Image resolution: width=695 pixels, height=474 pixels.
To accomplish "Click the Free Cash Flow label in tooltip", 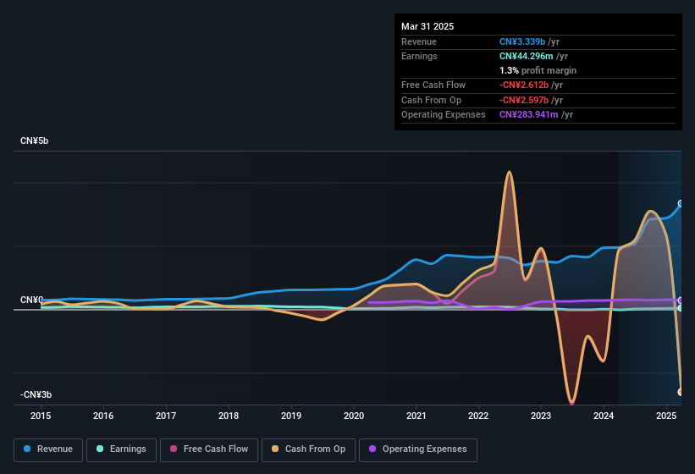I will 433,85.
